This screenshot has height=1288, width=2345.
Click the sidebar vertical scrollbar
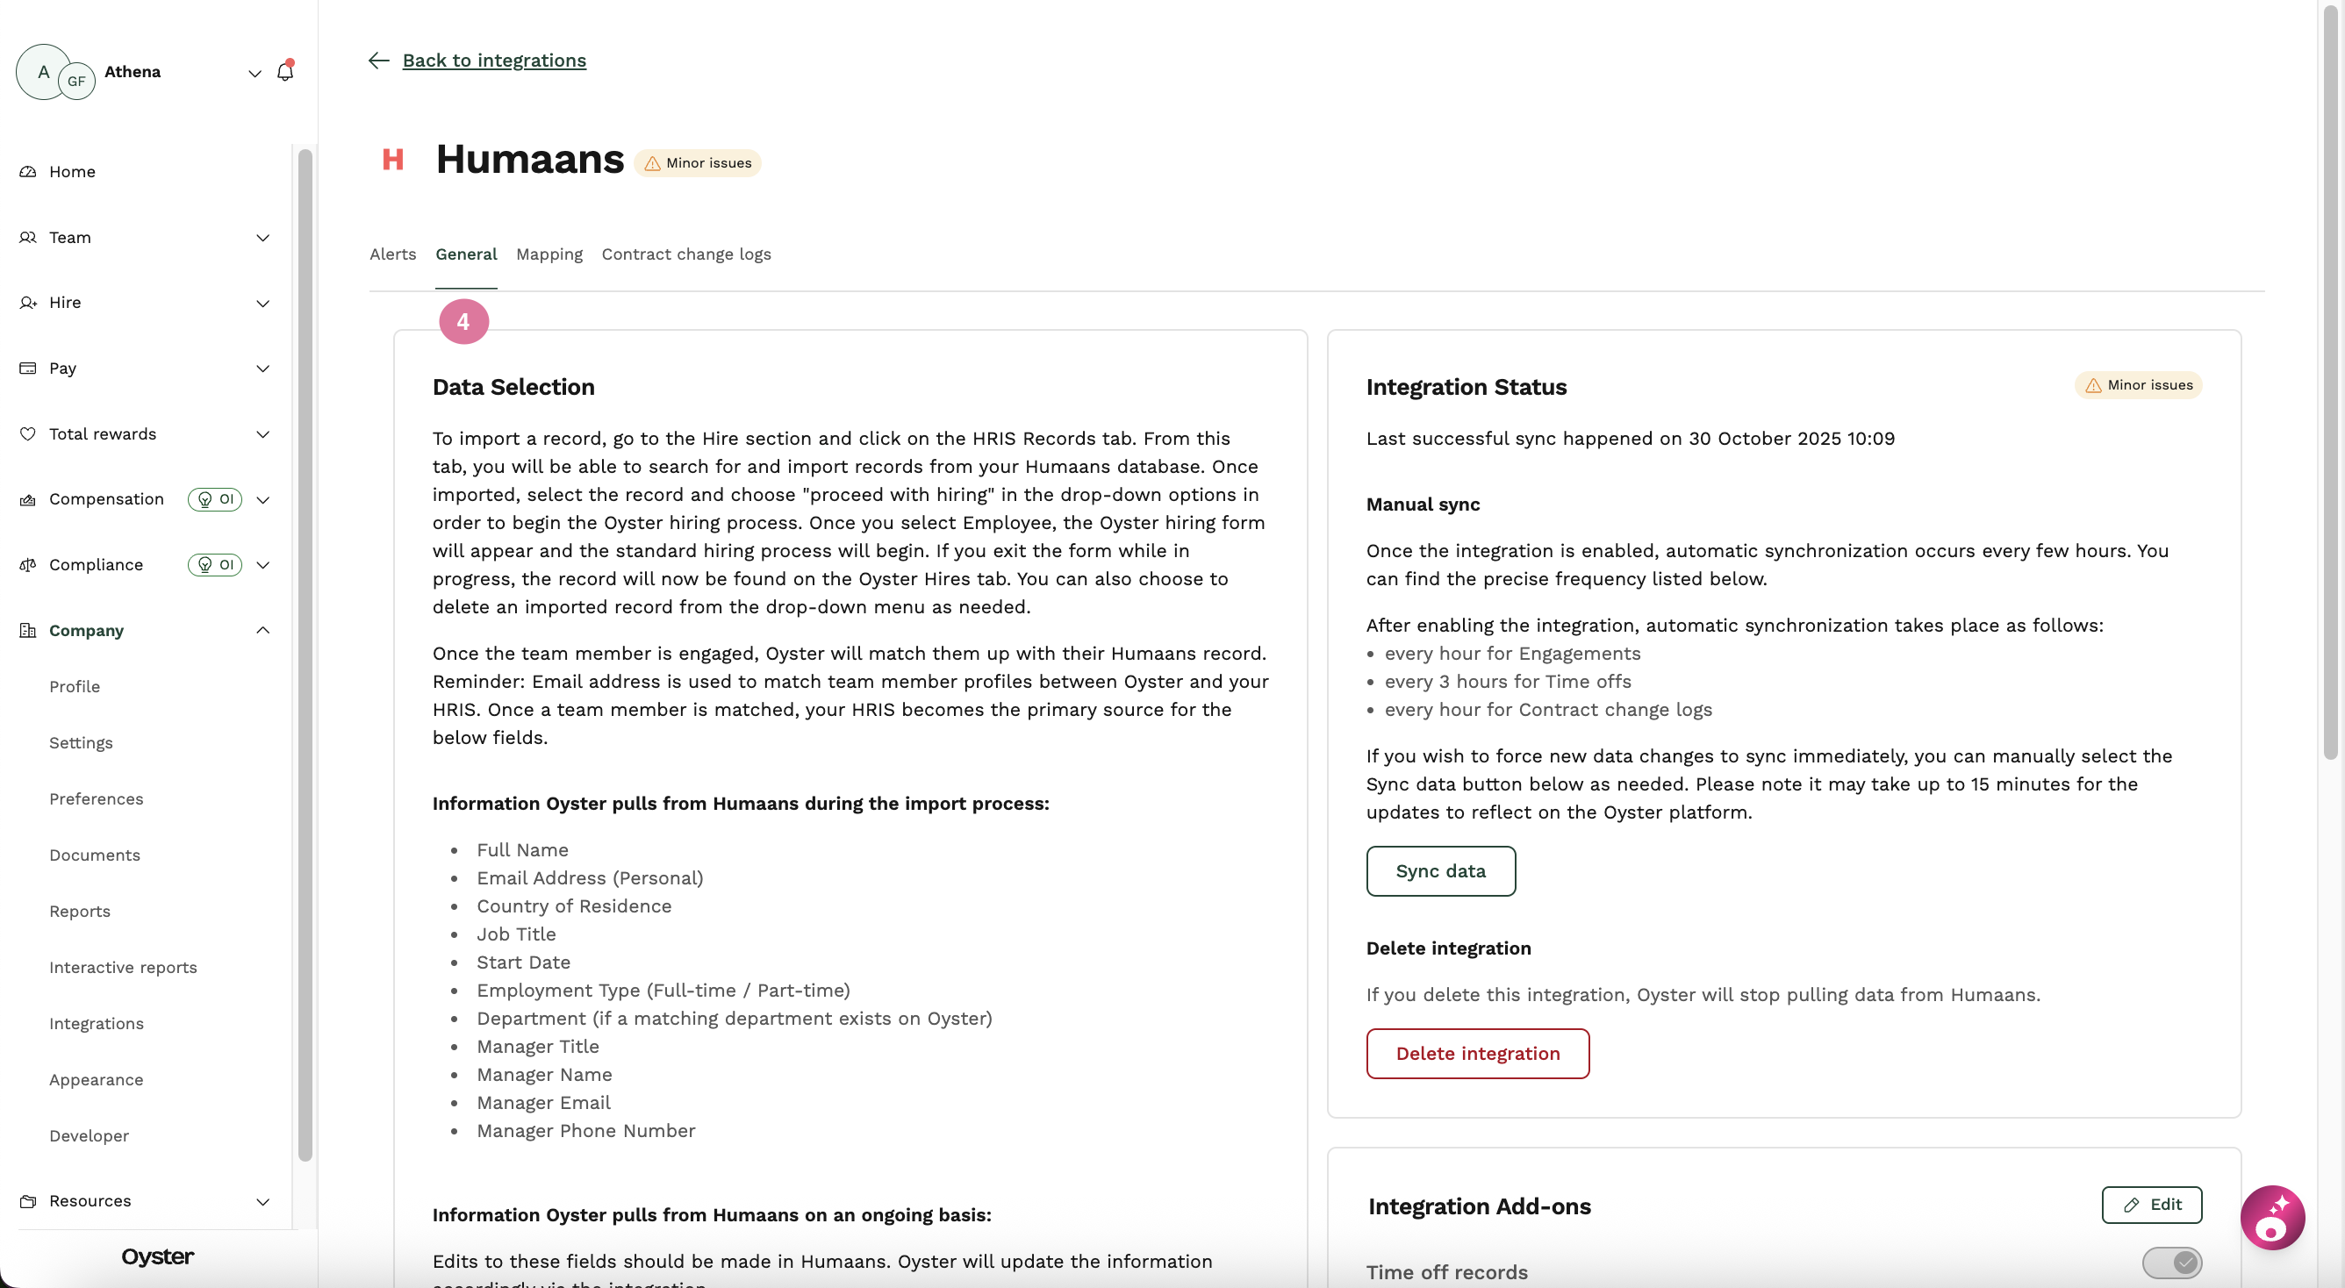(305, 654)
